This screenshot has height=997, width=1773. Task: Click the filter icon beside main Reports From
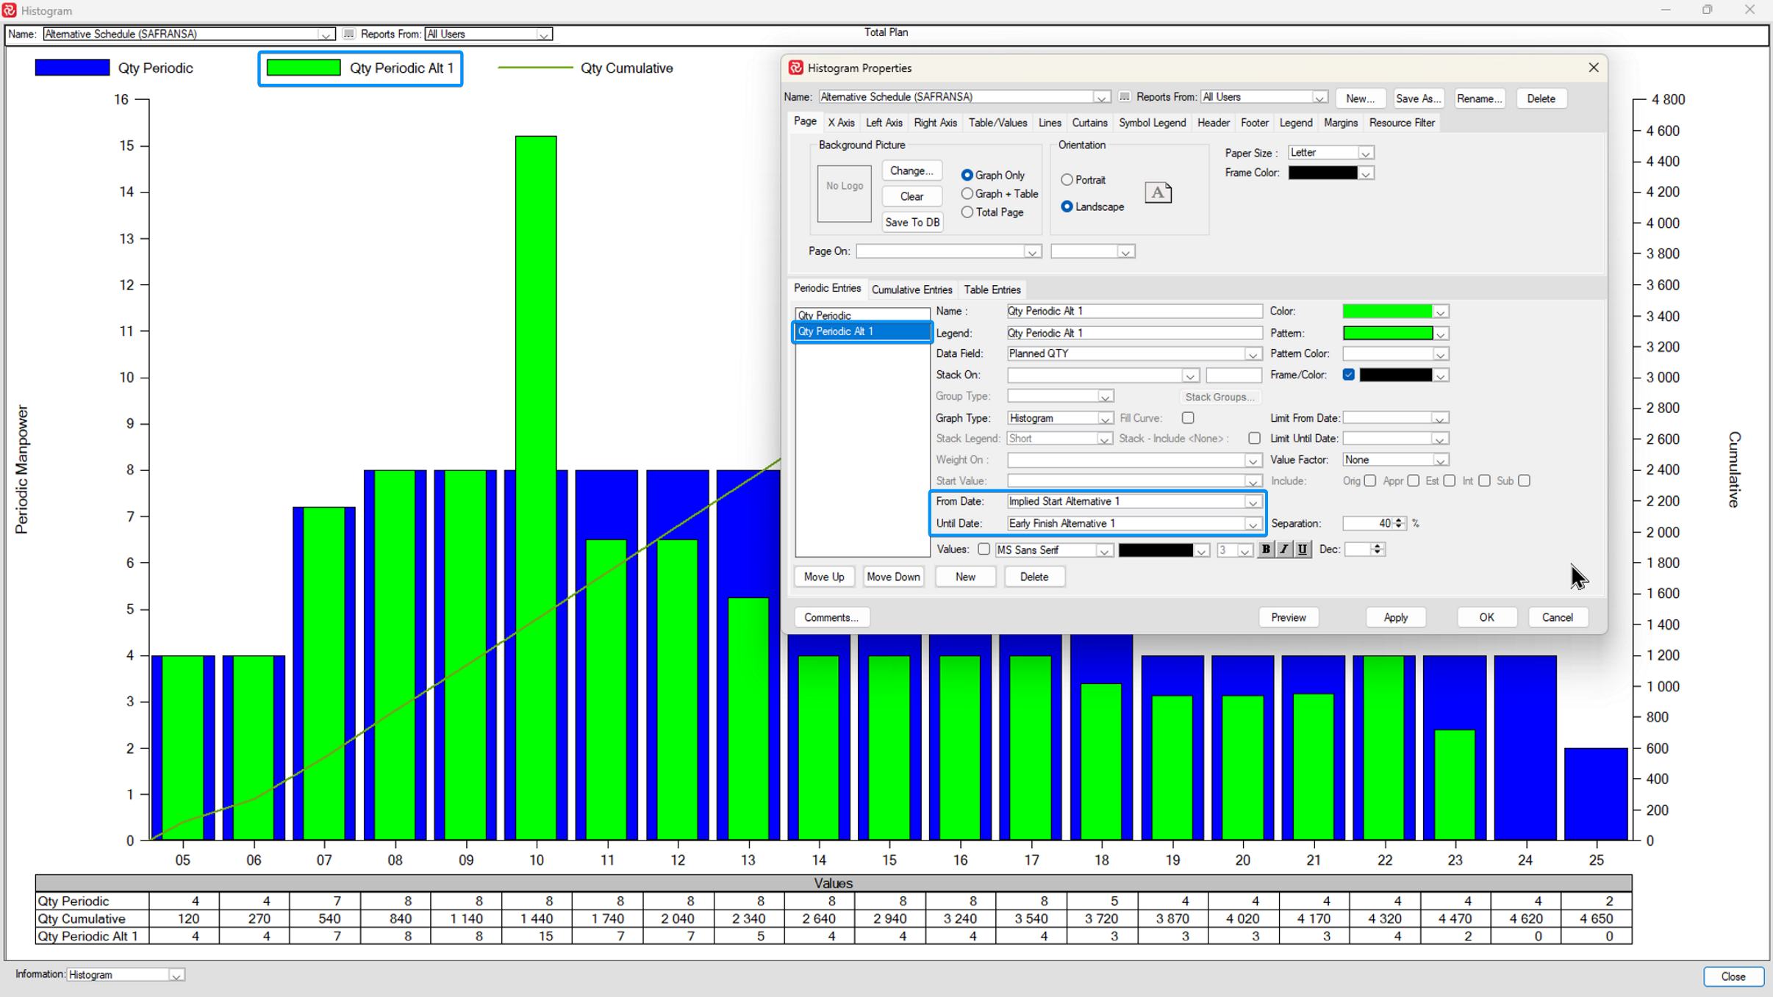(348, 34)
